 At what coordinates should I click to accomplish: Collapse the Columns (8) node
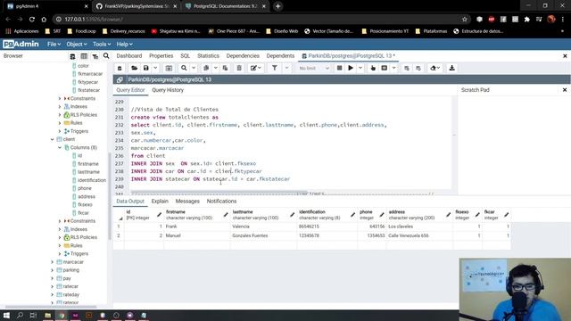(x=60, y=147)
